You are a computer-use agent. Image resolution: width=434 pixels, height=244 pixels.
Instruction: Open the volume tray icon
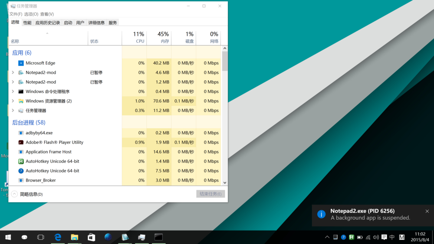[x=376, y=237]
